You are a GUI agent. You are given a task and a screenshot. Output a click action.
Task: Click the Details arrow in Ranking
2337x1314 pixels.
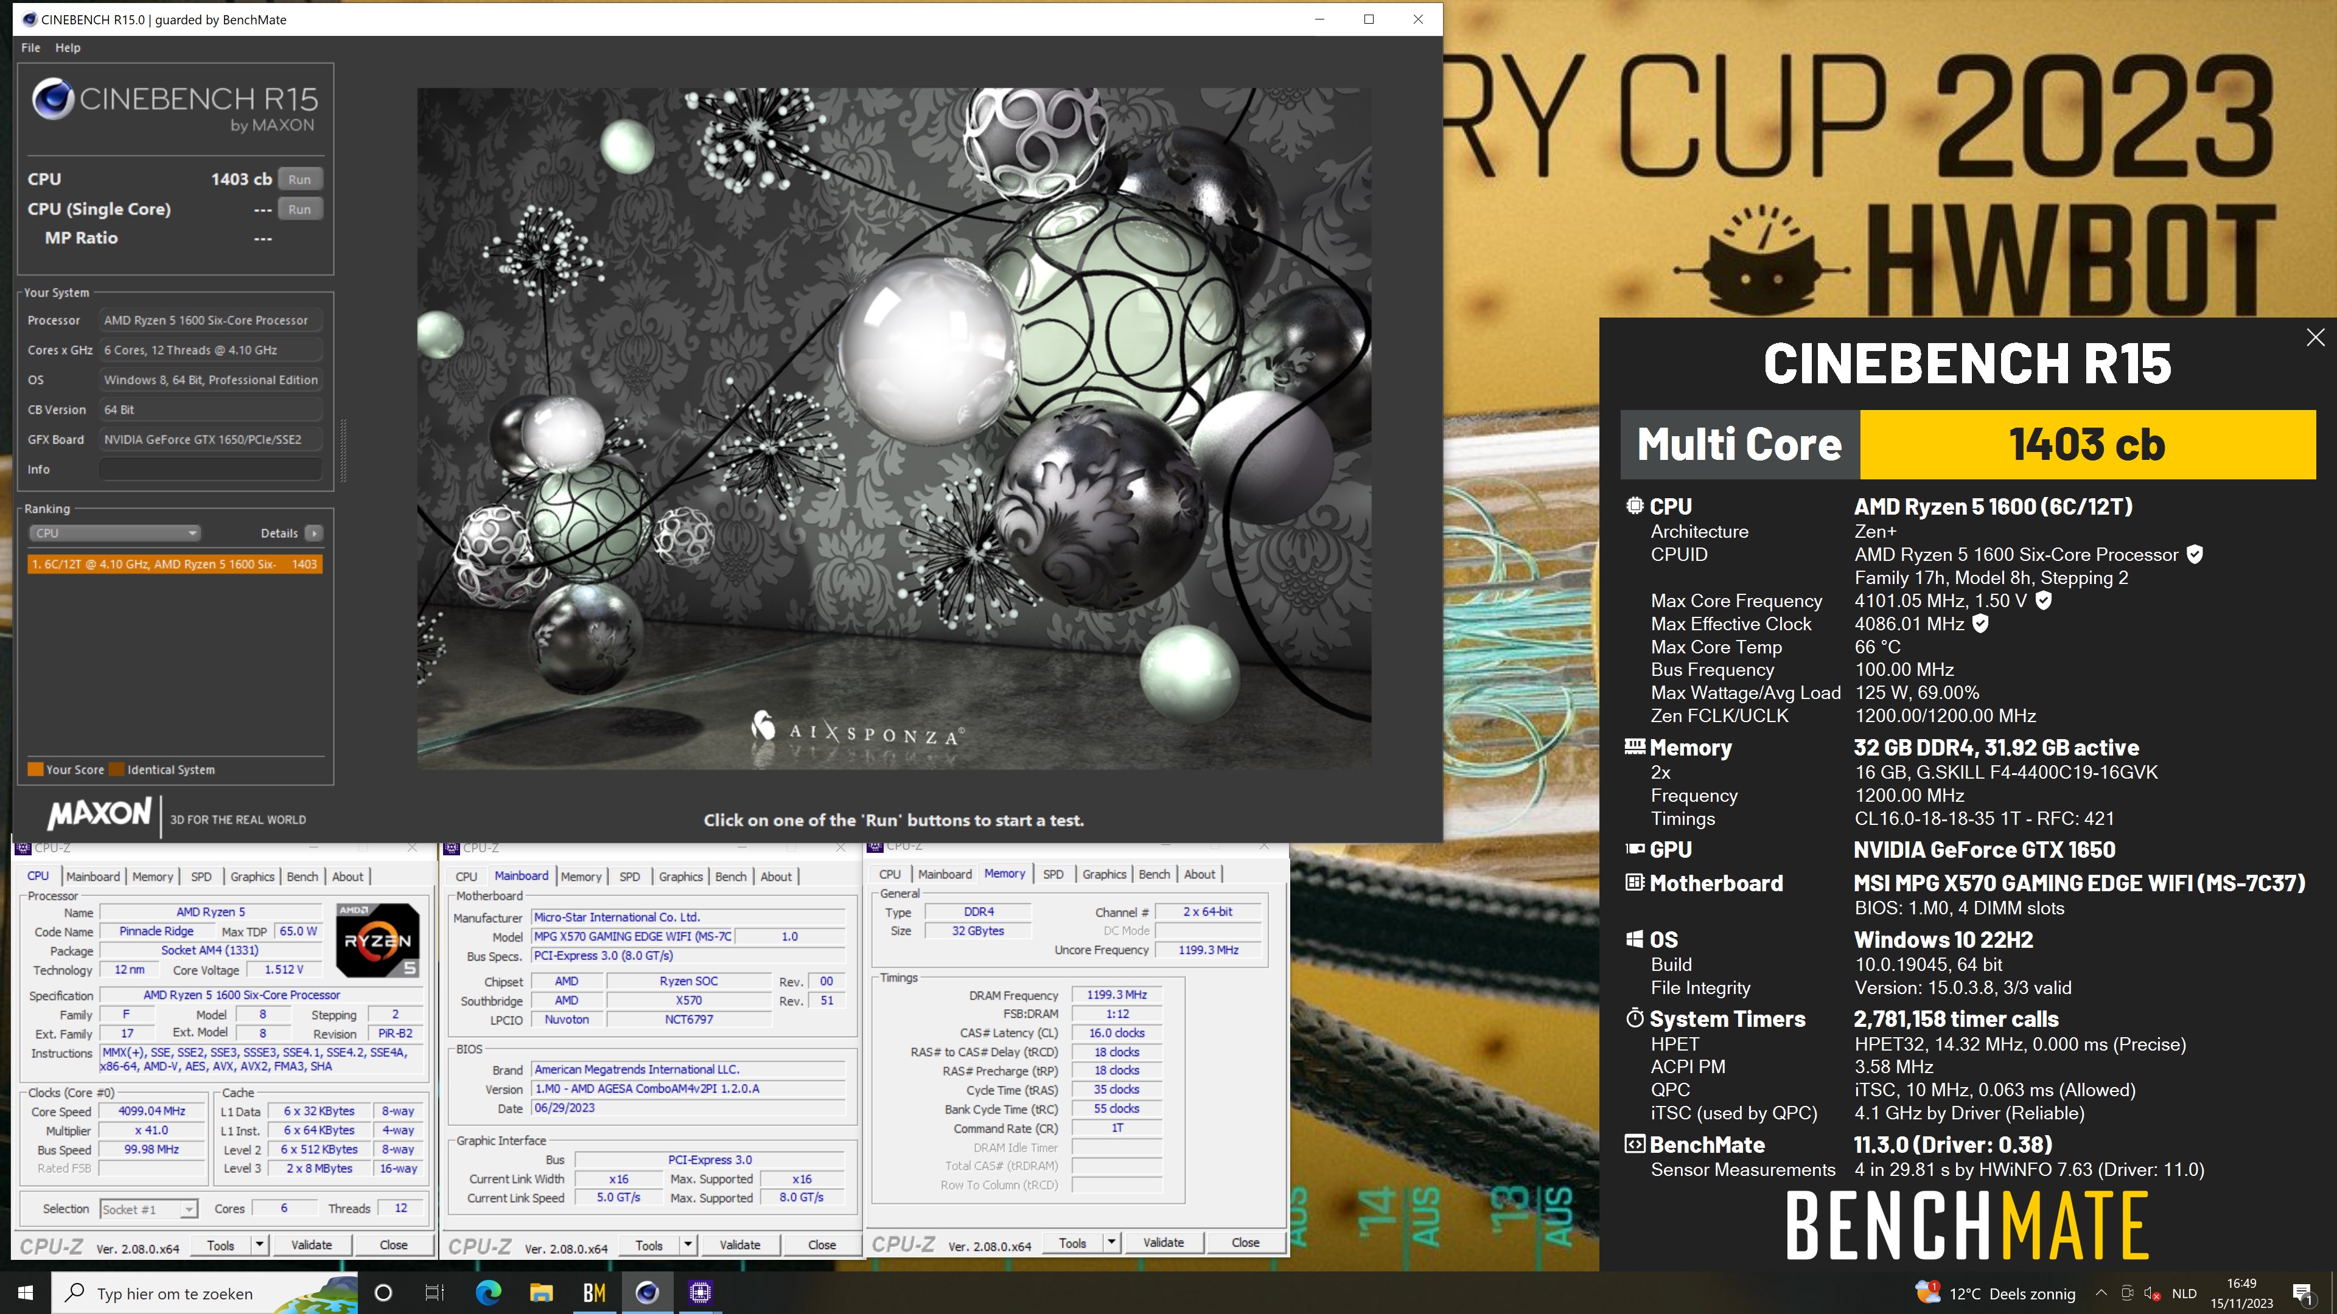314,534
